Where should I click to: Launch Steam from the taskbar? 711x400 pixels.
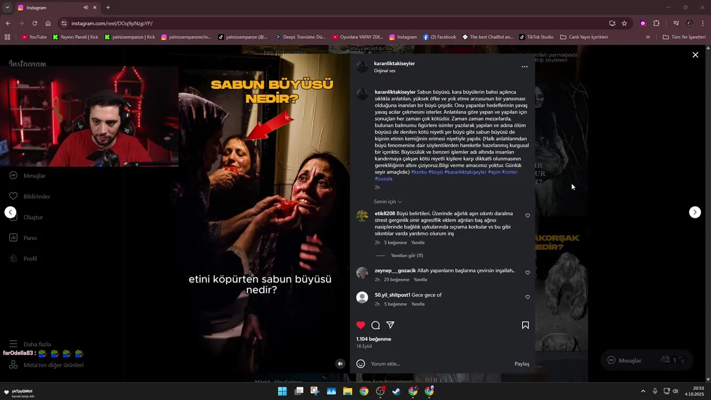(396, 391)
